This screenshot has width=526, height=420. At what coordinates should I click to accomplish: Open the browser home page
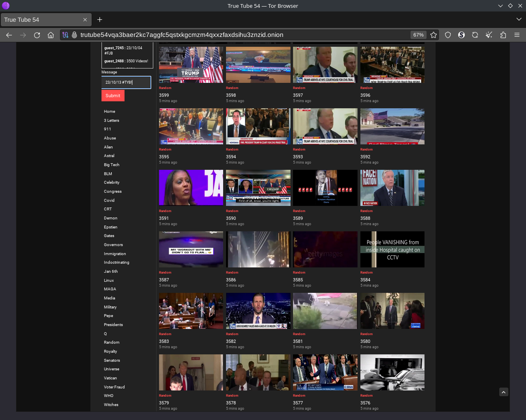pyautogui.click(x=51, y=35)
